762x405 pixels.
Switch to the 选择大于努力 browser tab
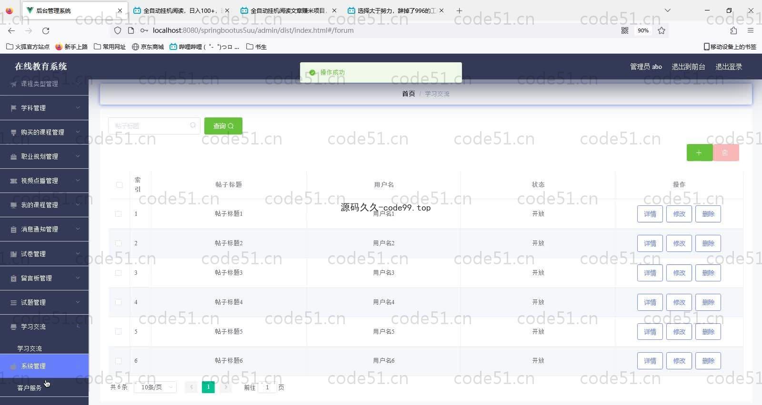(396, 10)
